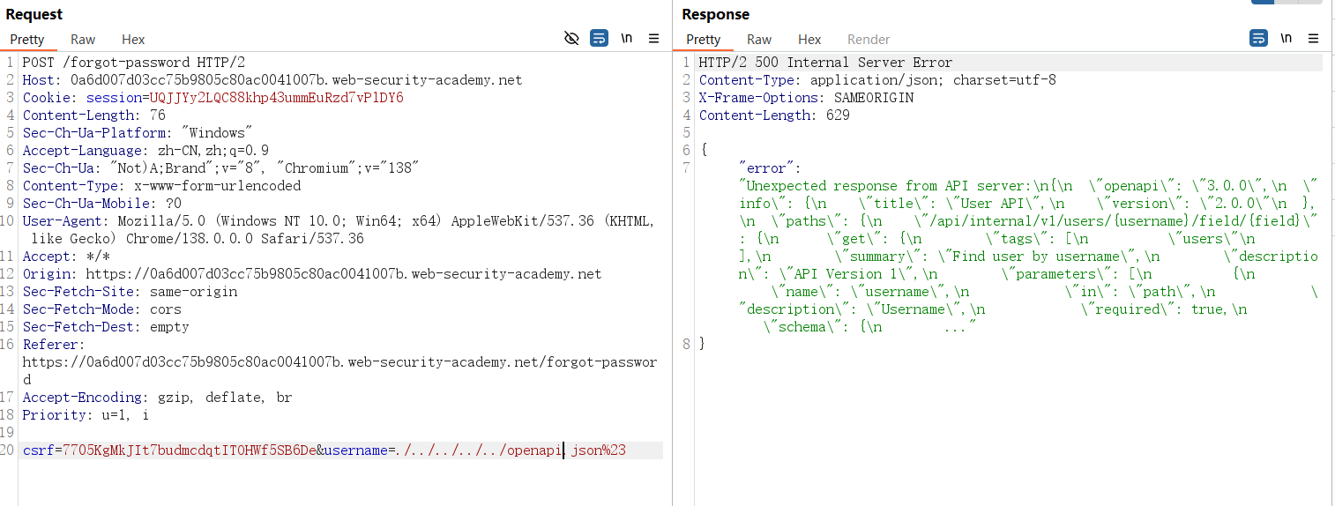This screenshot has width=1335, height=506.
Task: Open the Response panel hamburger options menu
Action: tap(1314, 39)
